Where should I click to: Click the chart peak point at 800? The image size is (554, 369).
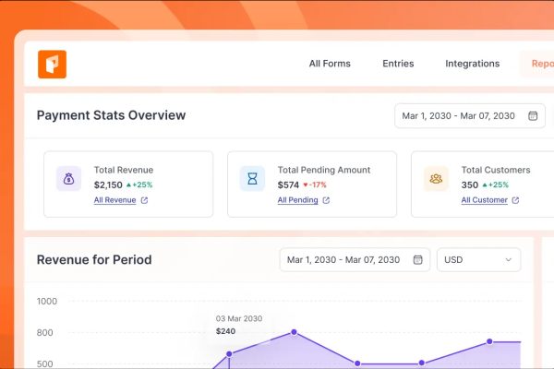pyautogui.click(x=294, y=332)
